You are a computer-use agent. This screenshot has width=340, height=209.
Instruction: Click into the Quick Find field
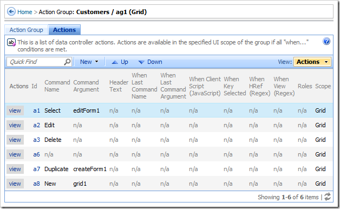click(x=36, y=62)
